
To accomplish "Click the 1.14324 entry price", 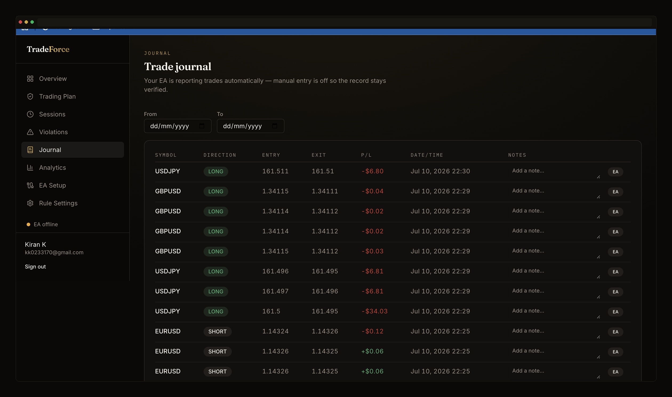I will (x=275, y=331).
